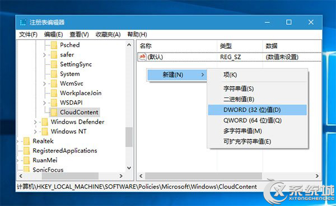Click the (数值未设置) data cell

click(x=282, y=57)
